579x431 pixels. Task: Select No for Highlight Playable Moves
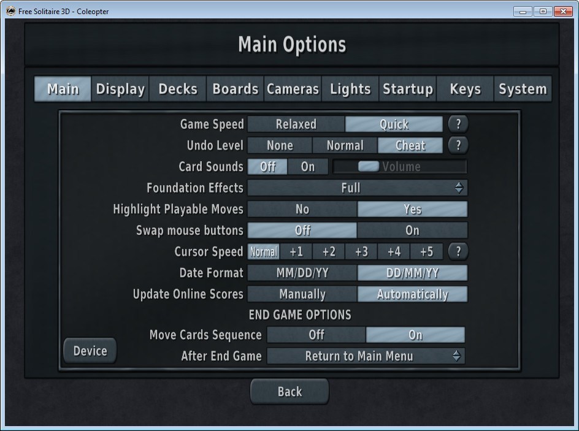(x=302, y=209)
